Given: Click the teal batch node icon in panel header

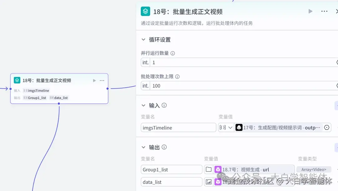Looking at the screenshot, I should point(145,11).
